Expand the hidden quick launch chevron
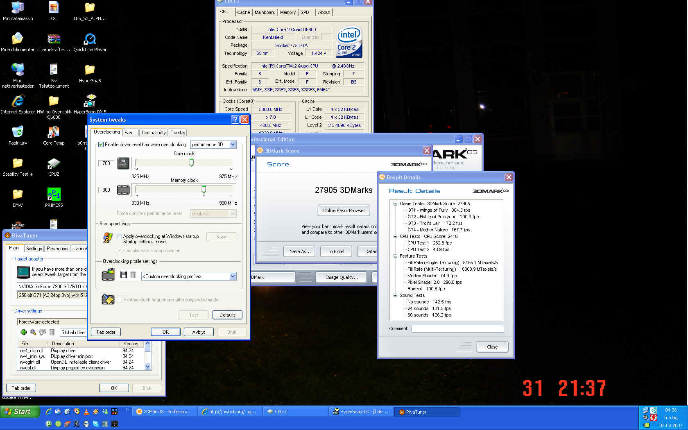 [127, 409]
